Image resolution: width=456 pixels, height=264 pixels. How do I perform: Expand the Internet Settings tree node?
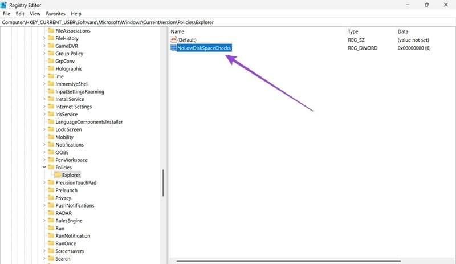pyautogui.click(x=44, y=107)
